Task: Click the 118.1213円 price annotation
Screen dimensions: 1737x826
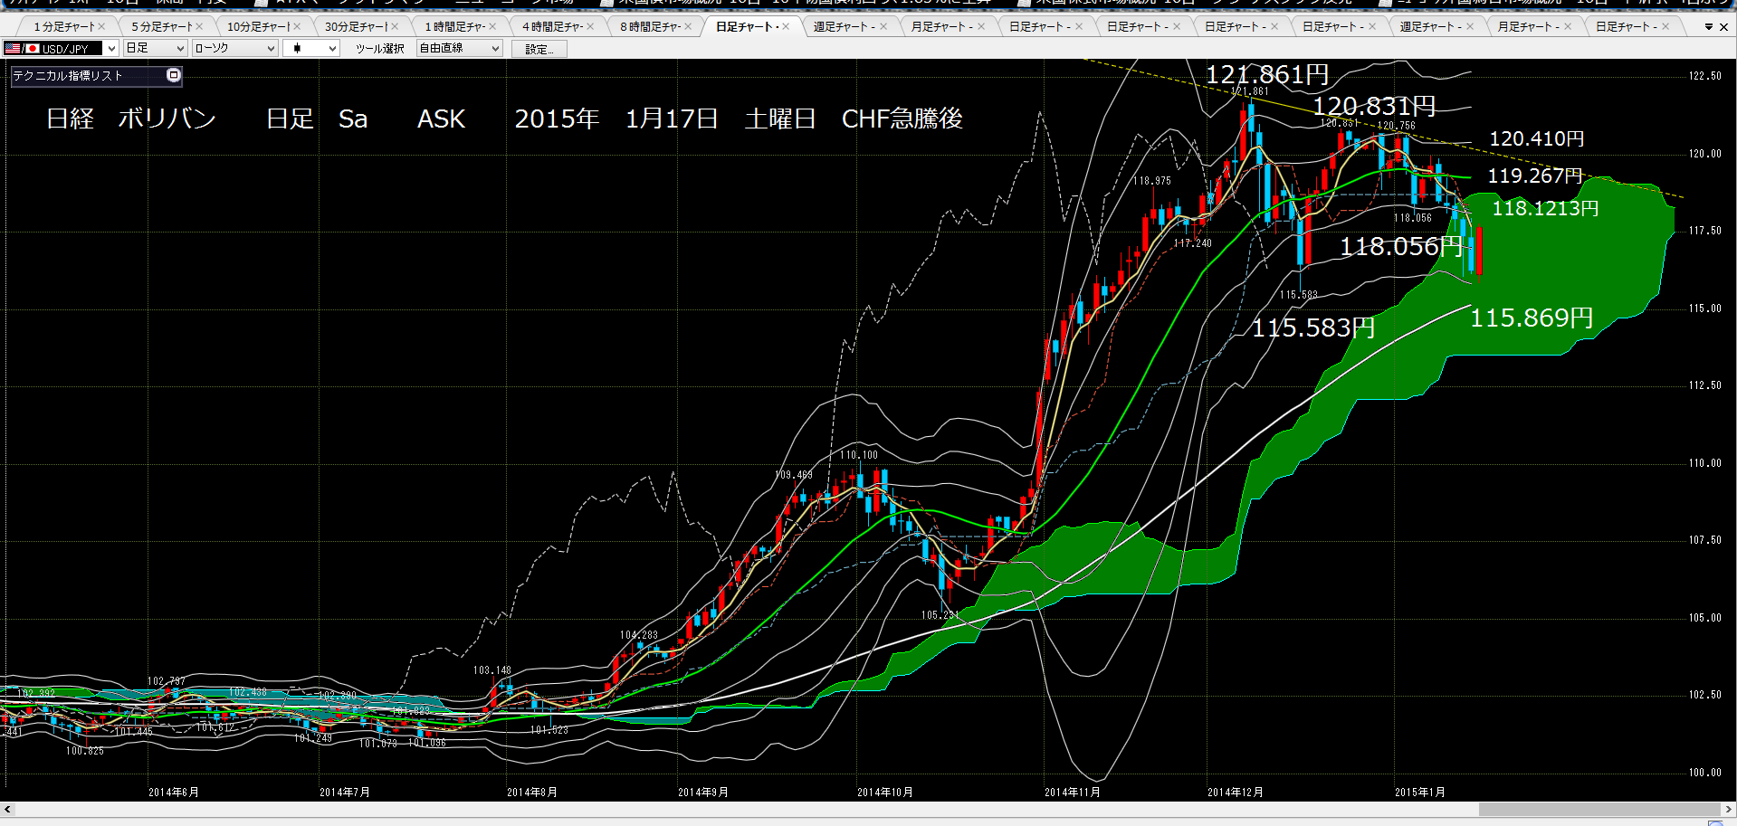Action: tap(1545, 208)
